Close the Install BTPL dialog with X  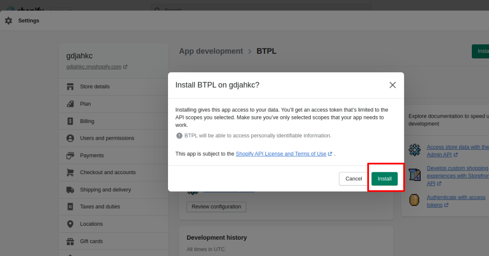coord(392,85)
